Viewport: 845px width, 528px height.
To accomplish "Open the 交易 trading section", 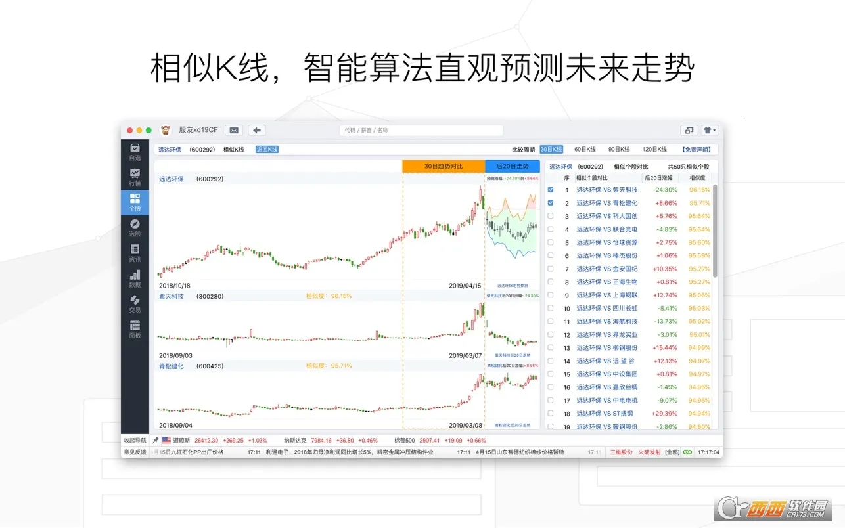I will tap(135, 304).
